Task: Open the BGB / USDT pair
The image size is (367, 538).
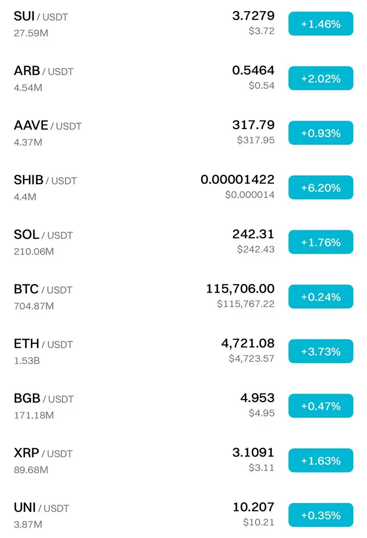Action: point(183,406)
